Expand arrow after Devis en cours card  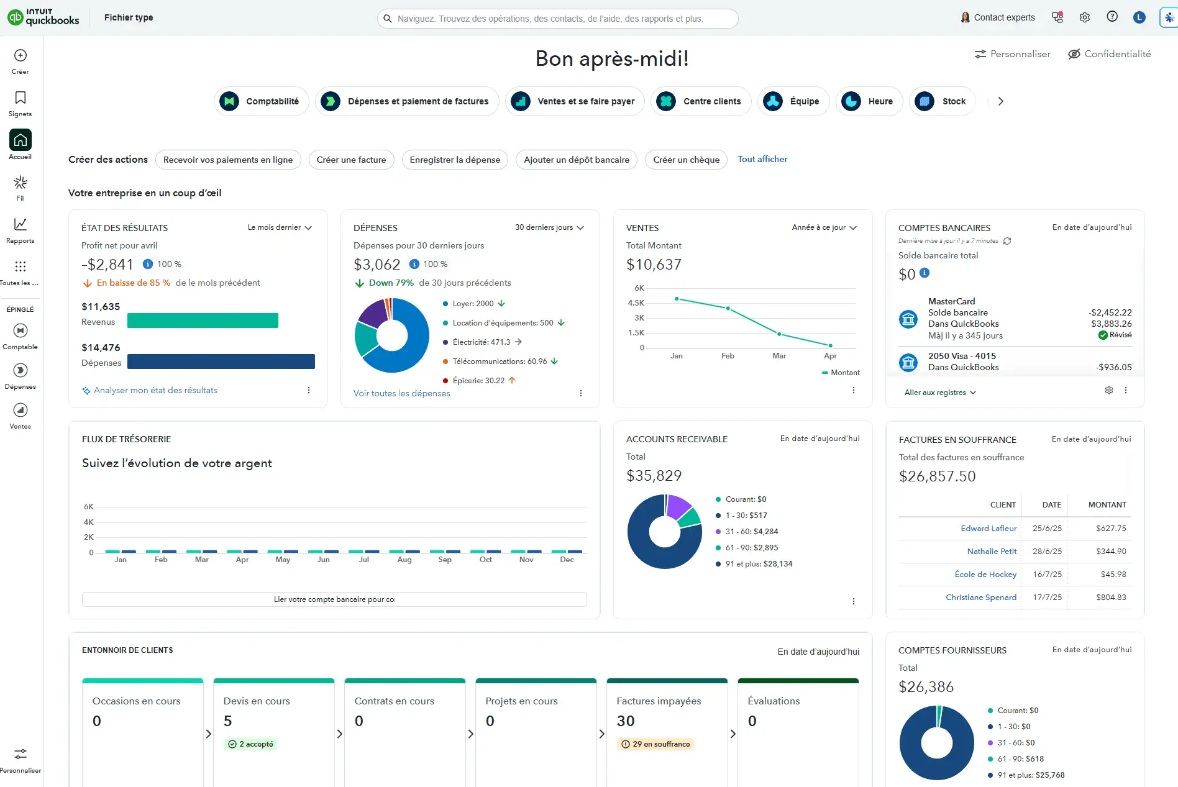coord(340,734)
